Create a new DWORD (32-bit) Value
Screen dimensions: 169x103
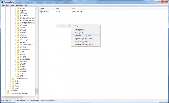pos(85,36)
